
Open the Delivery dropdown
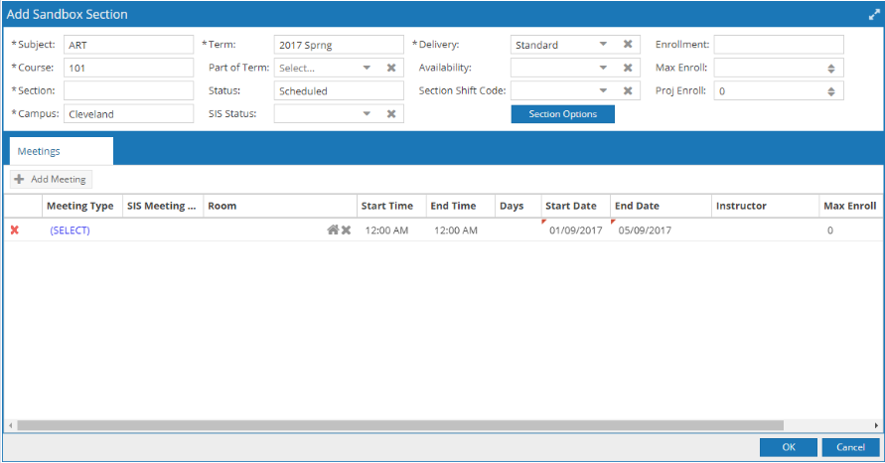pyautogui.click(x=603, y=44)
